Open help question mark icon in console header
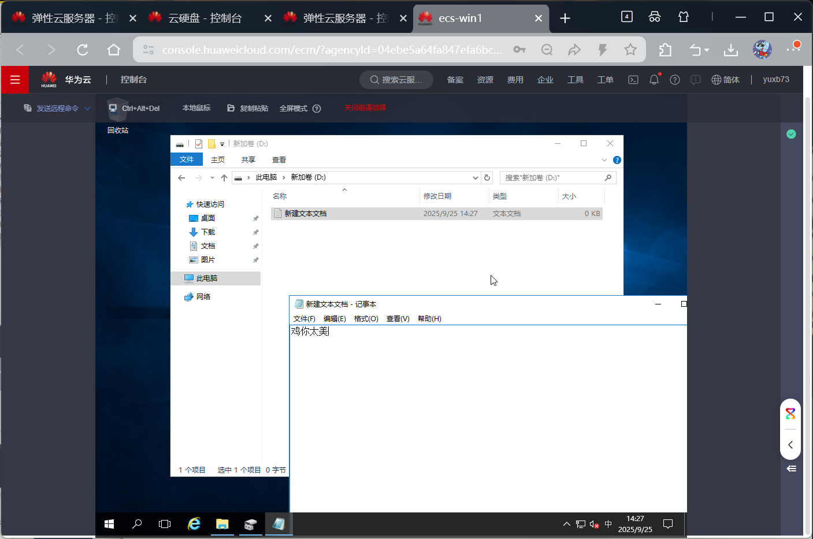This screenshot has width=813, height=539. click(x=675, y=80)
